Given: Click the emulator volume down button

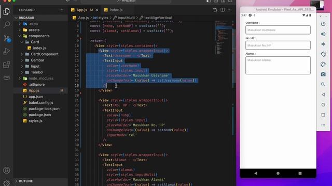Looking at the screenshot, I should point(323,44).
